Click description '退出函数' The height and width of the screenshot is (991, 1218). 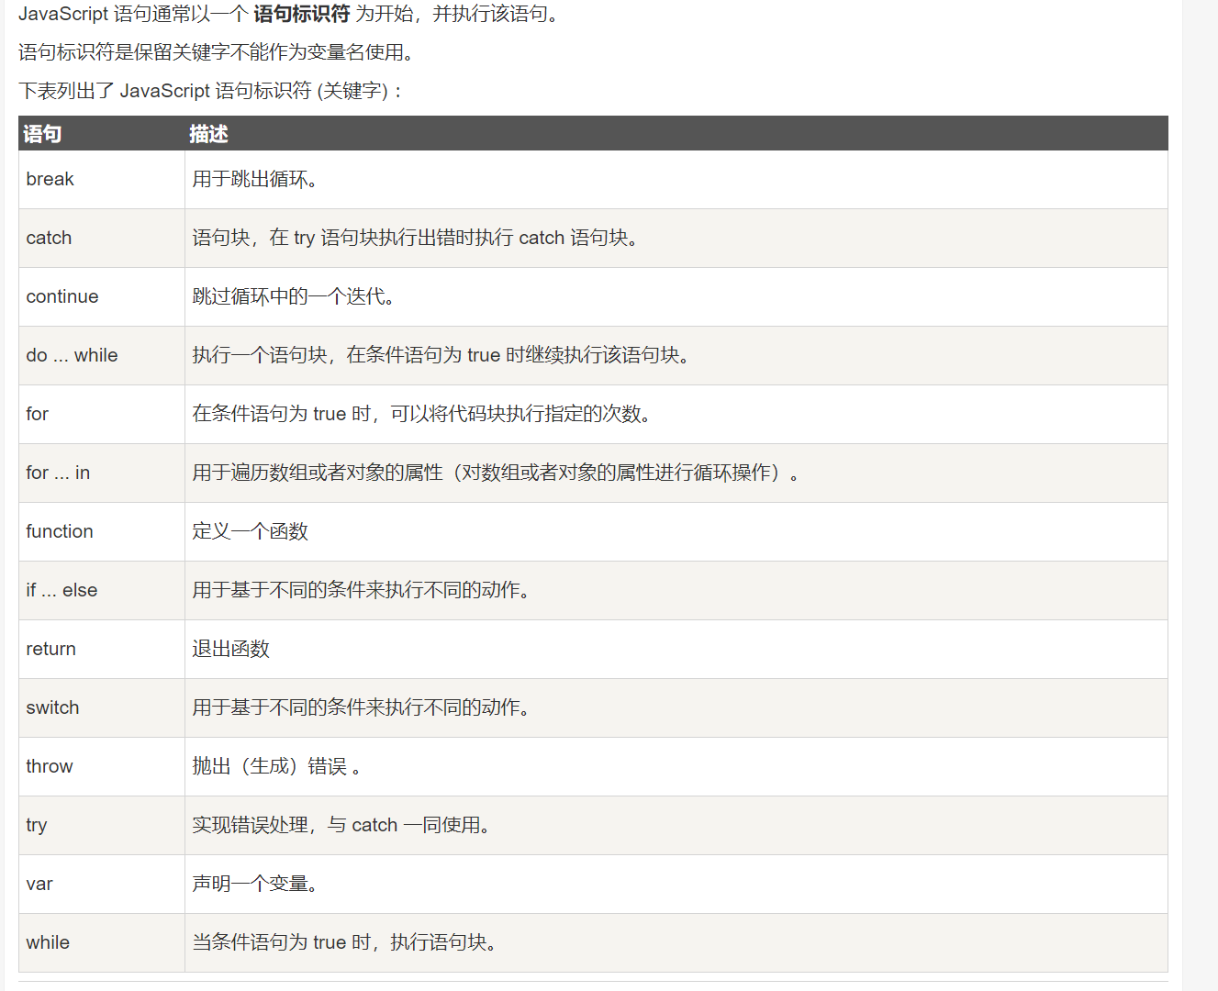click(x=230, y=649)
